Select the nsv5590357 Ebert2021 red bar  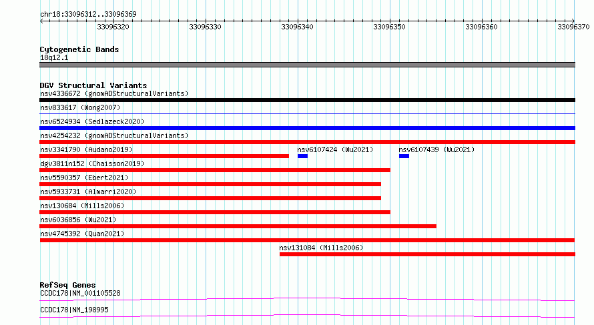pyautogui.click(x=210, y=184)
